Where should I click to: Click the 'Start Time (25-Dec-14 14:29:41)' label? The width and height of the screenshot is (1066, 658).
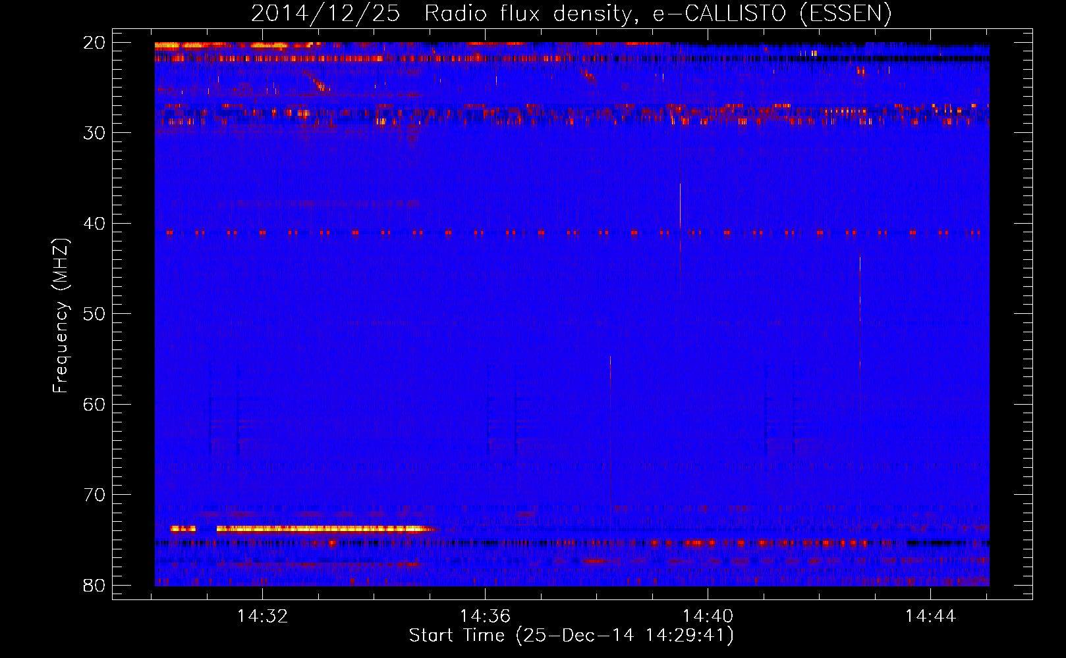point(571,636)
